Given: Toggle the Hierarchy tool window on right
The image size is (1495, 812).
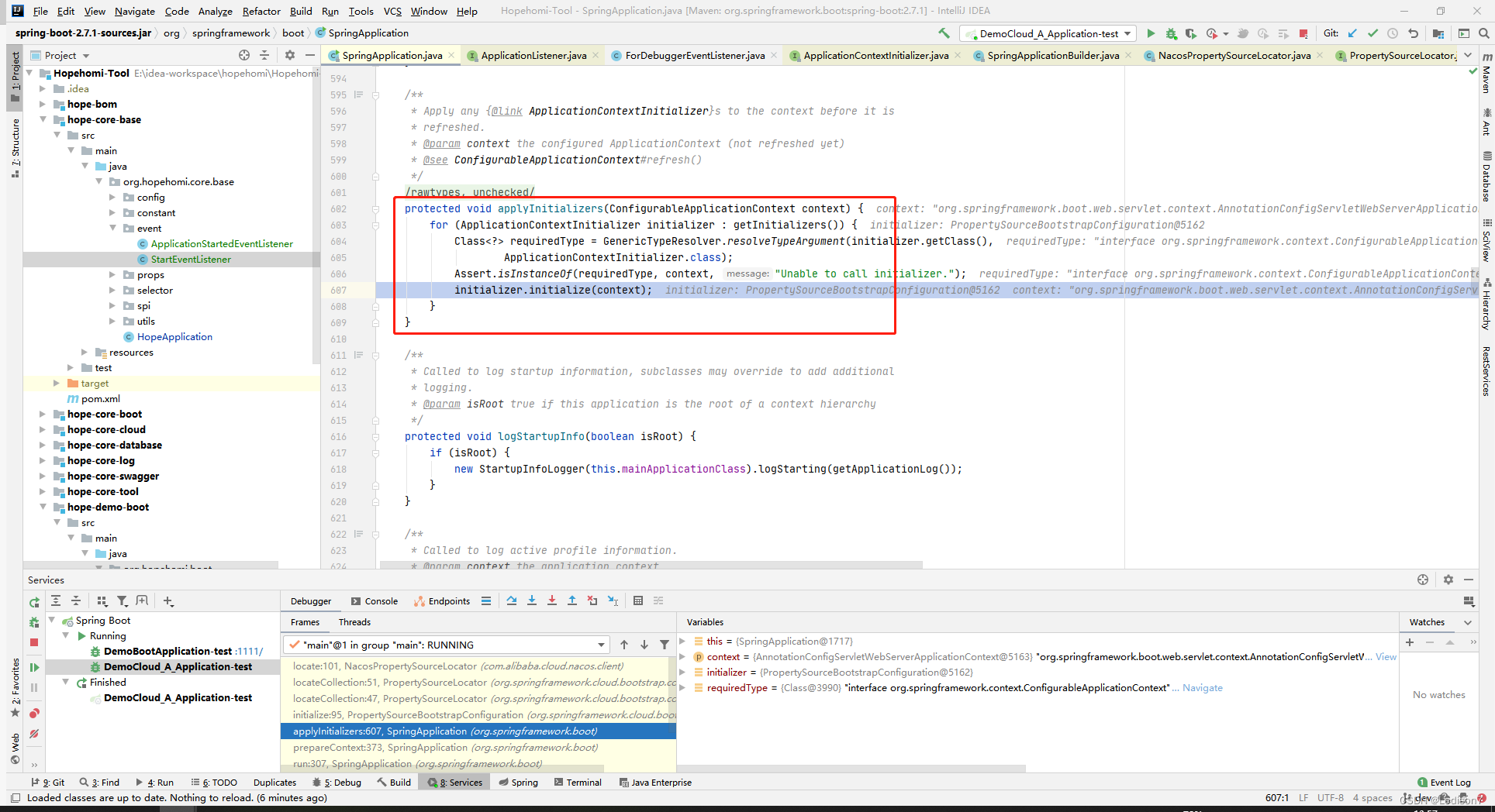Looking at the screenshot, I should pyautogui.click(x=1486, y=305).
